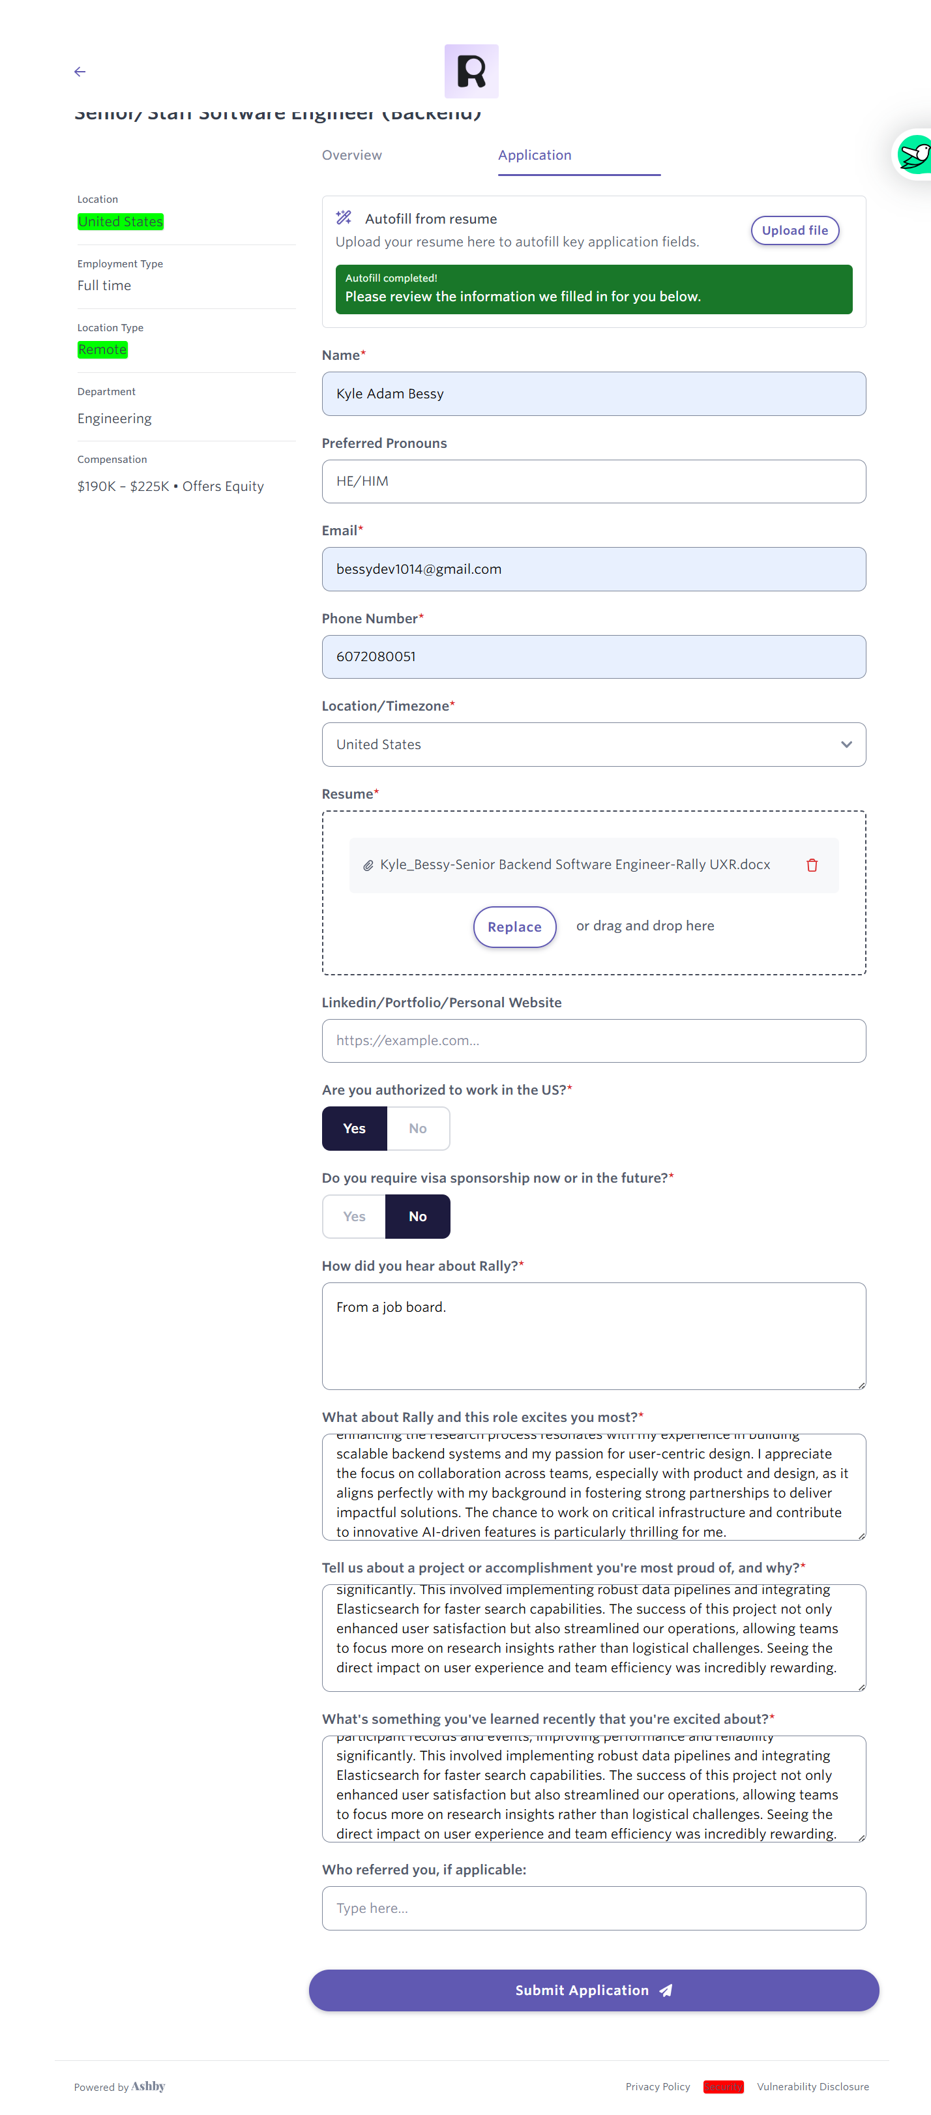Click the autofill magic wand icon
Viewport: 931px width, 2115px height.
pyautogui.click(x=344, y=218)
